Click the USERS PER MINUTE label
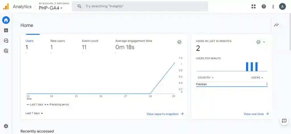 (x=208, y=58)
